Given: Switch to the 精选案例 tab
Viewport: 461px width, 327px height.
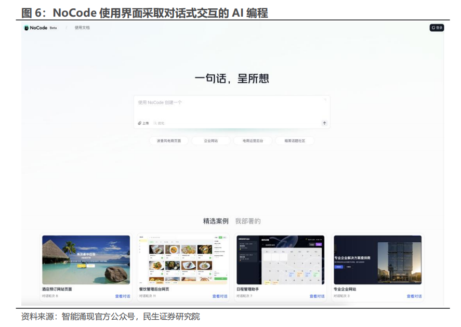Looking at the screenshot, I should pos(216,221).
